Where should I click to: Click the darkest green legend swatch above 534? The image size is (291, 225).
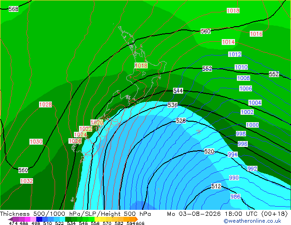pyautogui.click(x=68, y=219)
